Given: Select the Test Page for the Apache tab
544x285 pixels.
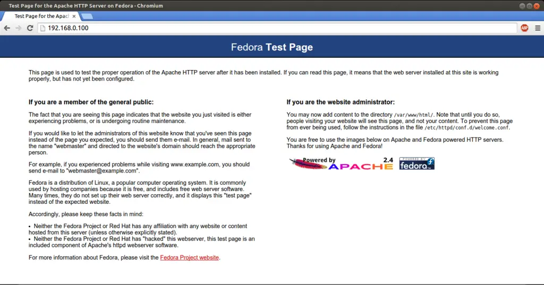Looking at the screenshot, I should [41, 16].
